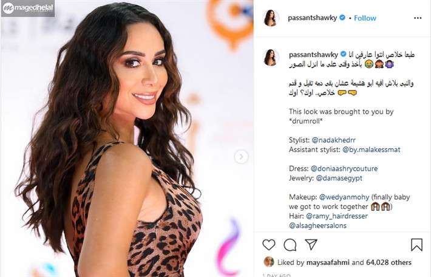Visit @damasegypt jewelry link
This screenshot has height=277, width=431.
click(x=339, y=178)
